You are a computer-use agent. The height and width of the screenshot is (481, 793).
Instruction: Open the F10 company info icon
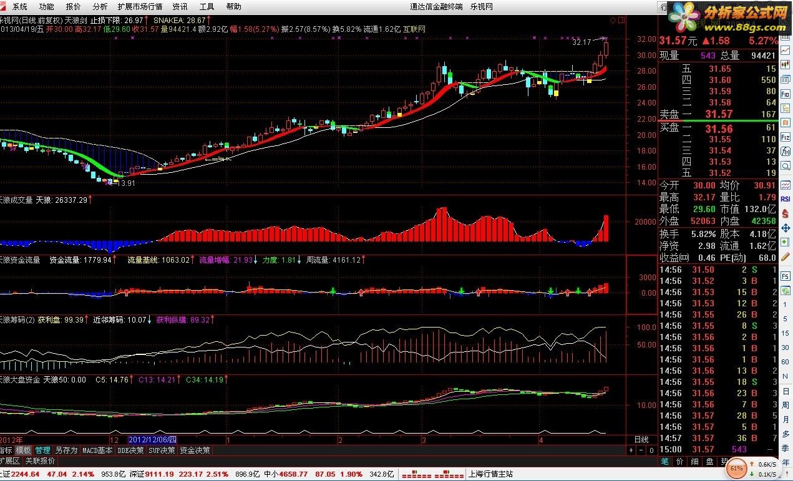pyautogui.click(x=786, y=94)
